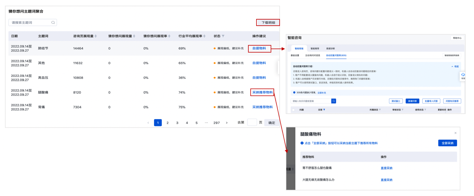The width and height of the screenshot is (474, 196).
Task: Click the 下载明细 button
Action: (x=268, y=22)
